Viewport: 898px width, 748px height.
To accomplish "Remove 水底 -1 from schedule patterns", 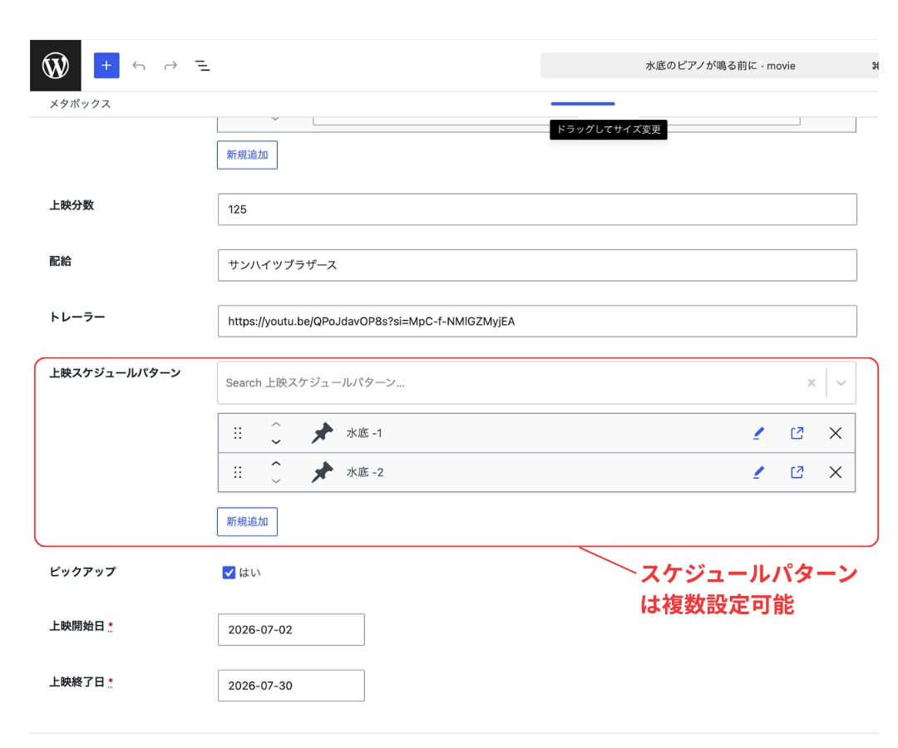I will click(x=836, y=433).
